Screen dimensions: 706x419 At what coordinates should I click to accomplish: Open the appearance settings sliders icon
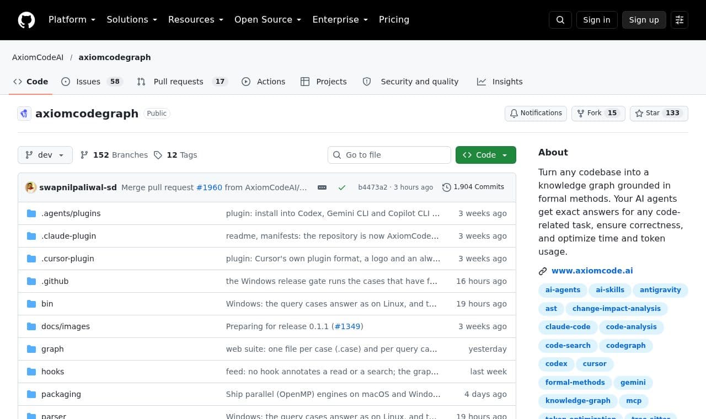tap(680, 20)
